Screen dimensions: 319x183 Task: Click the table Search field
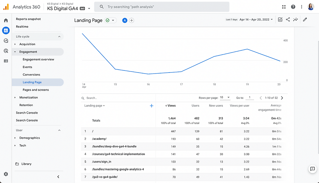click(118, 98)
